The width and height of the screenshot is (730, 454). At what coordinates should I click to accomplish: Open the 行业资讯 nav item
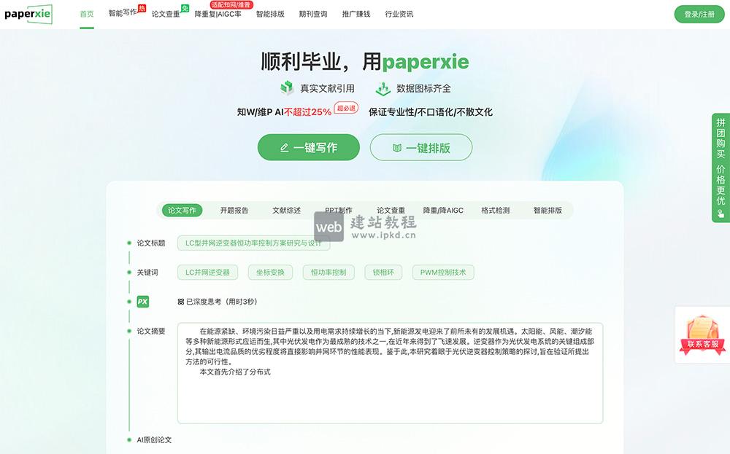[x=399, y=14]
